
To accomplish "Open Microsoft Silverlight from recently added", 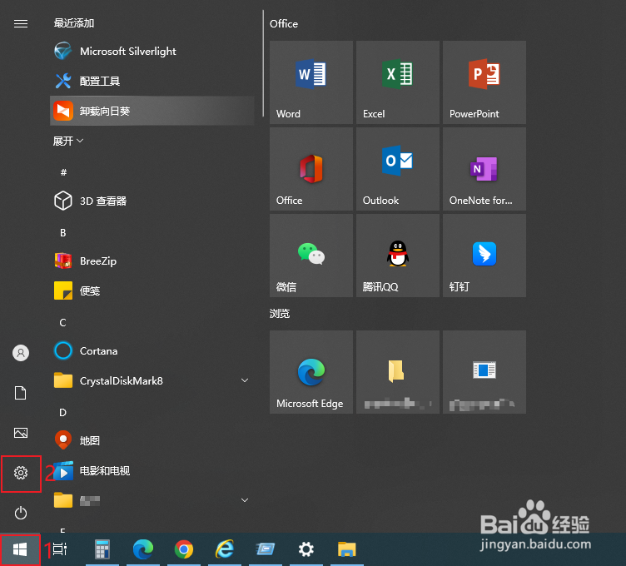I will (152, 51).
